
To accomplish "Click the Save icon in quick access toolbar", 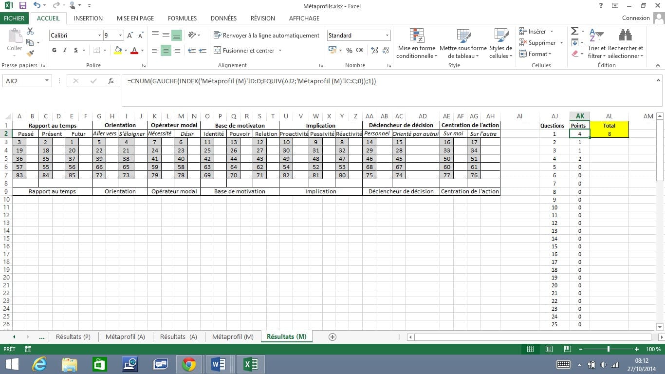I will pos(22,5).
